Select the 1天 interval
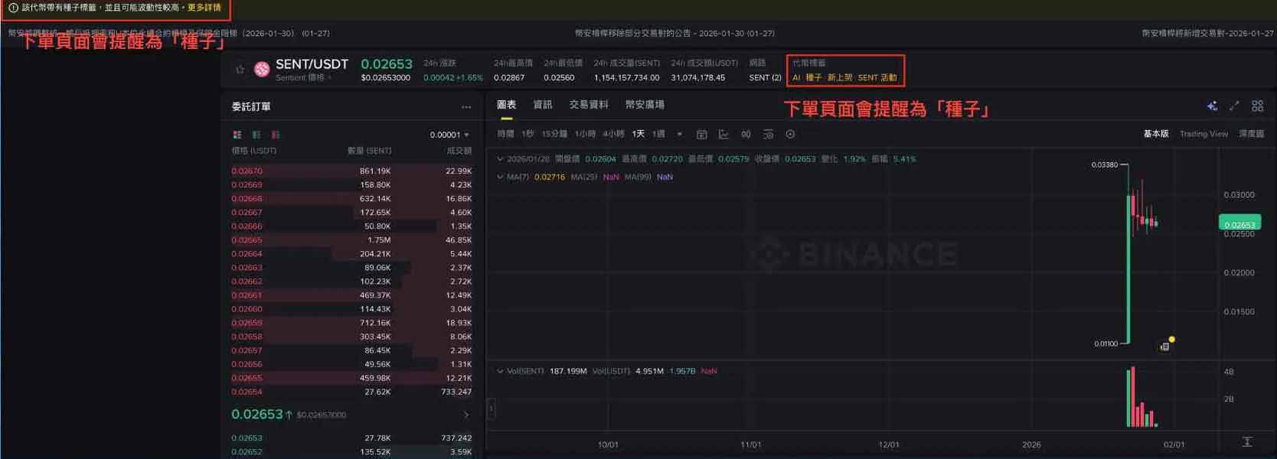Screen dimensions: 1277x459 (638, 134)
